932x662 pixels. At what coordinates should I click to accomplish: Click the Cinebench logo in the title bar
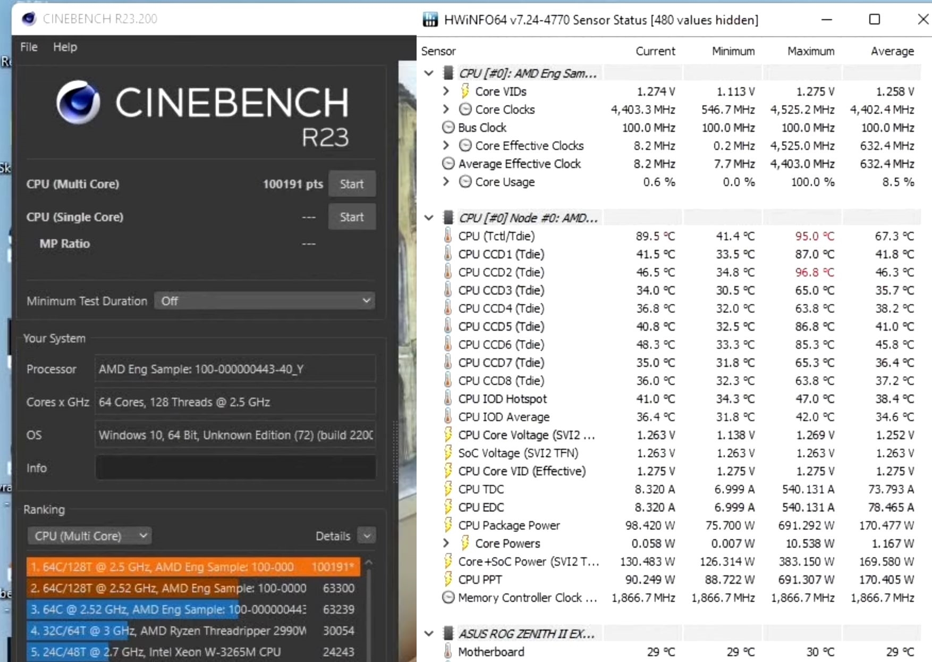pos(30,19)
